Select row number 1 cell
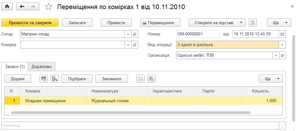 coord(13,101)
